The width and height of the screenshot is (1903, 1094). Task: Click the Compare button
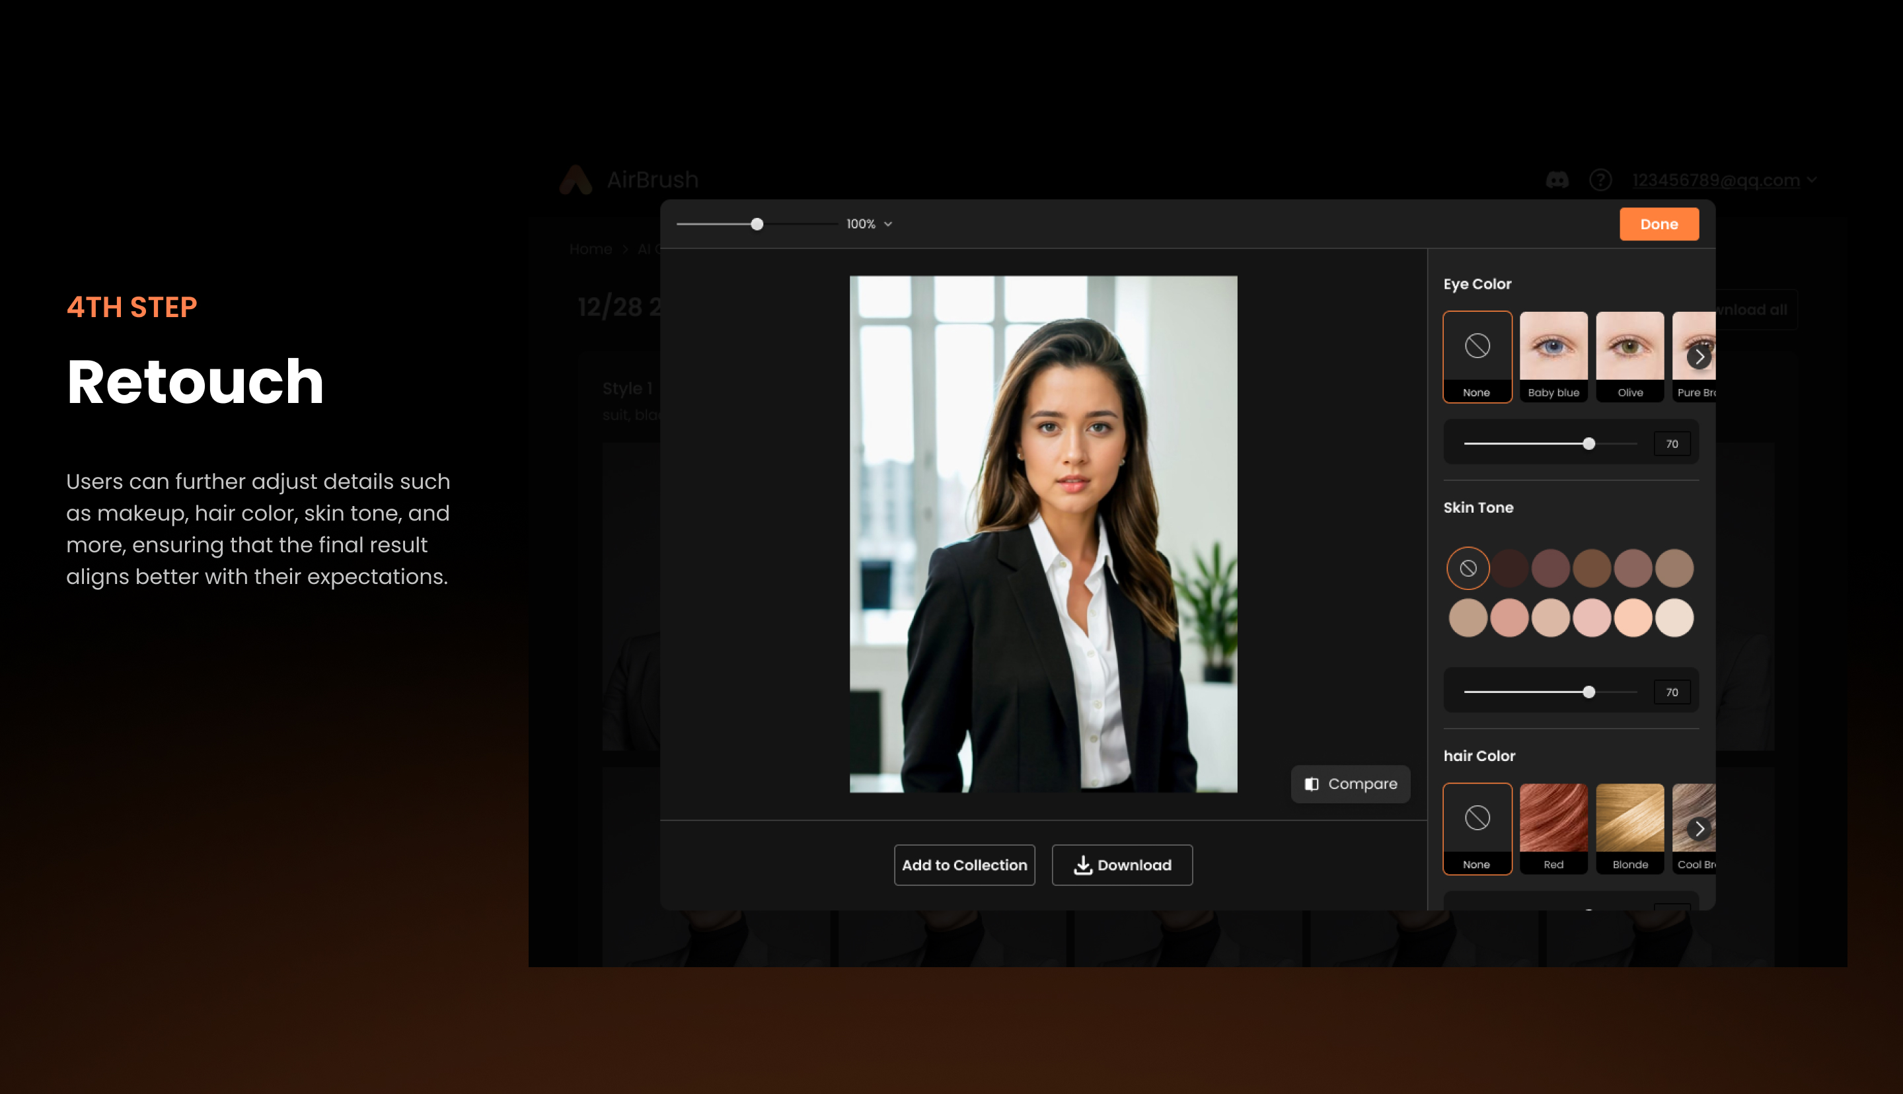pyautogui.click(x=1350, y=784)
